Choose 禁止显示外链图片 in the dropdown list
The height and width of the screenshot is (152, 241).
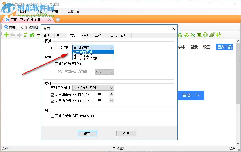pyautogui.click(x=93, y=58)
